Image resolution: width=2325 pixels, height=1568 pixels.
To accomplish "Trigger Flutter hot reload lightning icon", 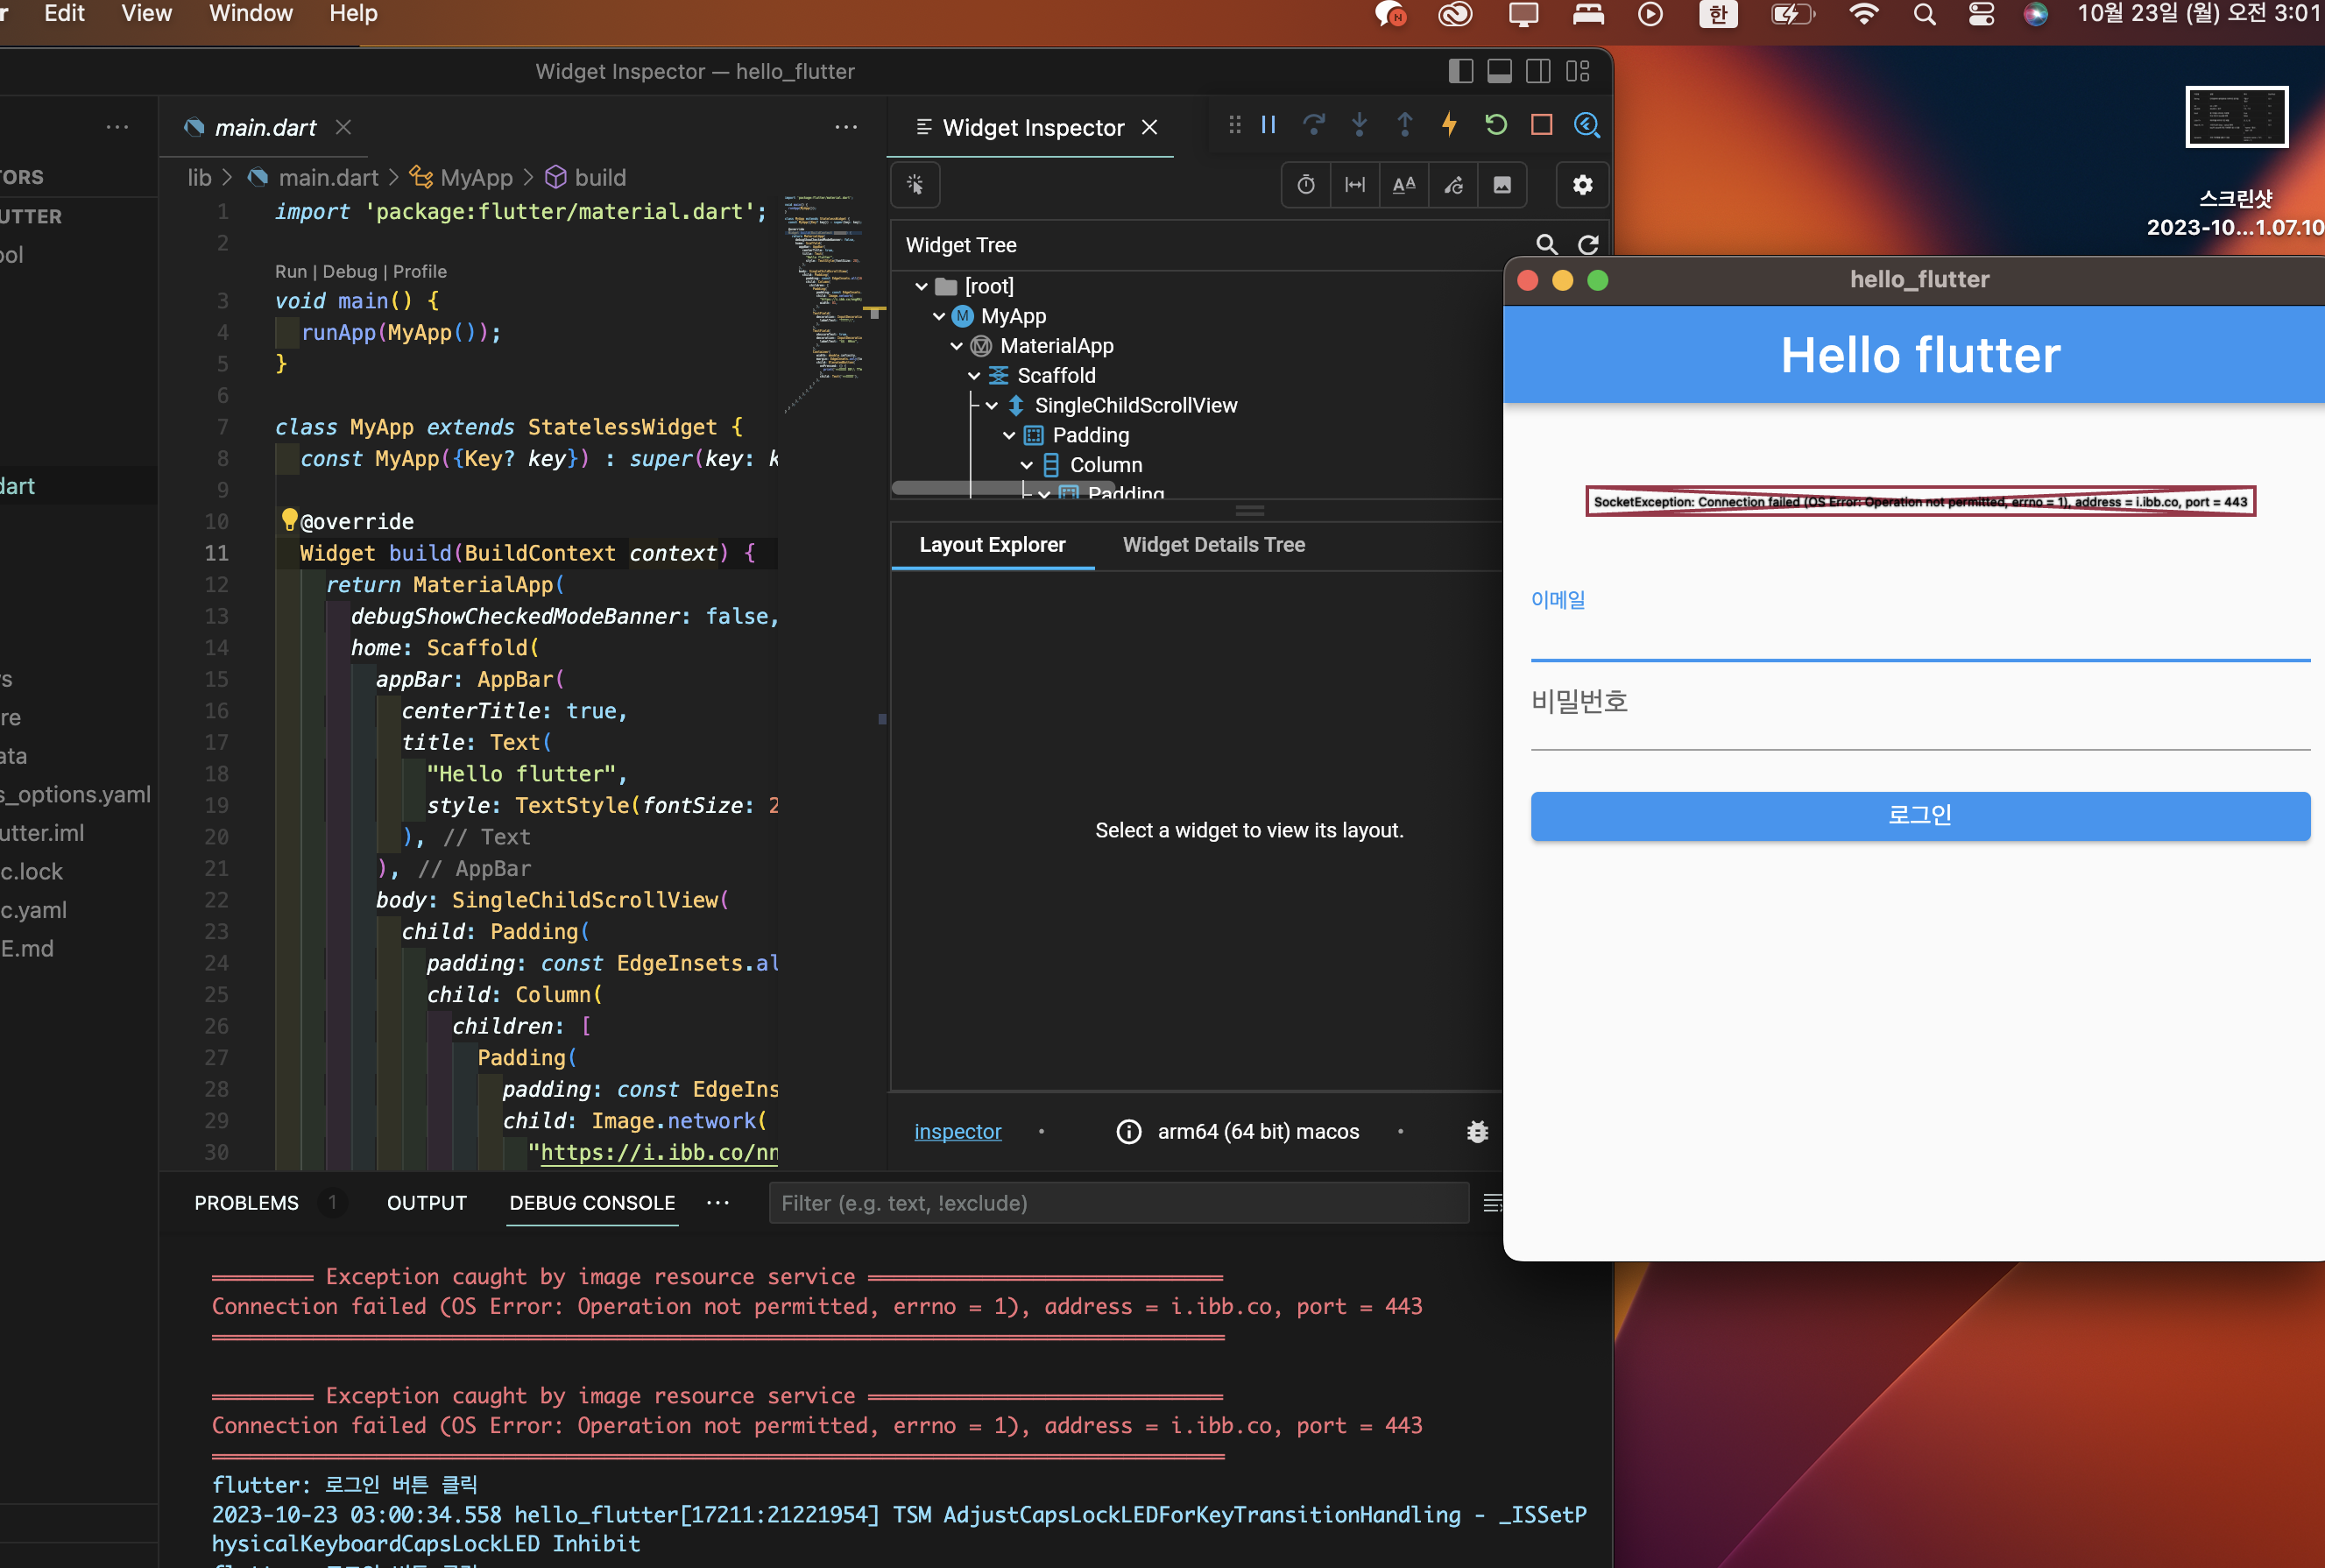I will coord(1449,125).
